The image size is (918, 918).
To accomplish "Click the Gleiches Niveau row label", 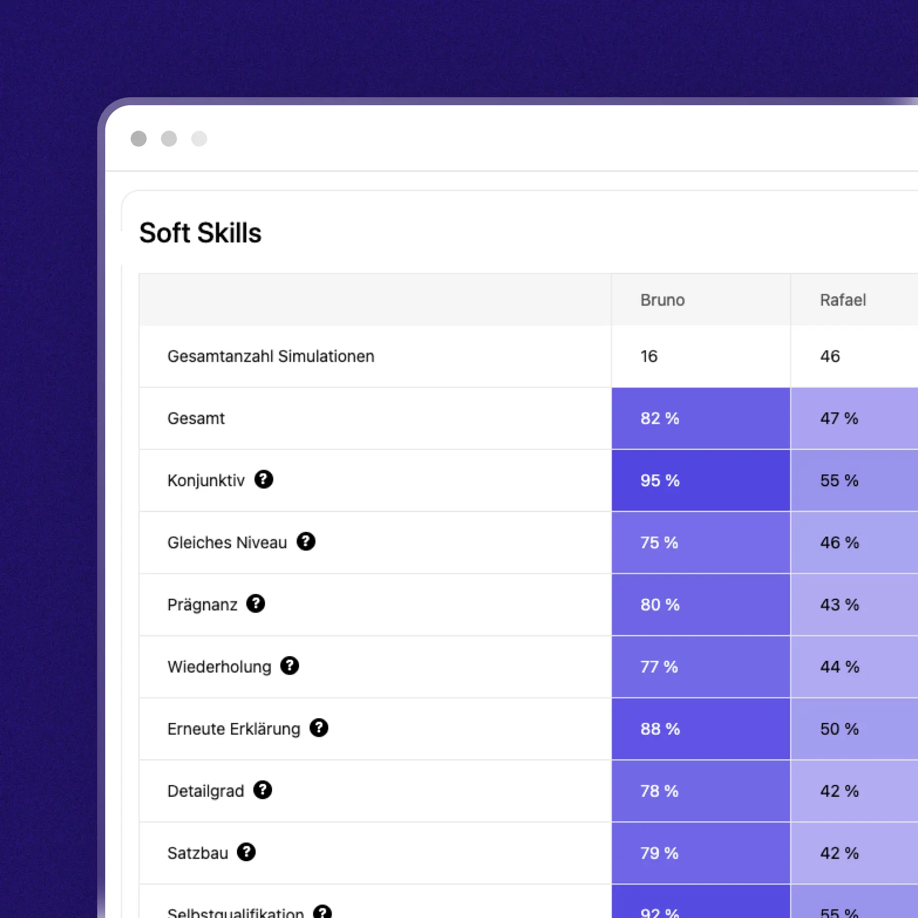I will click(x=227, y=543).
